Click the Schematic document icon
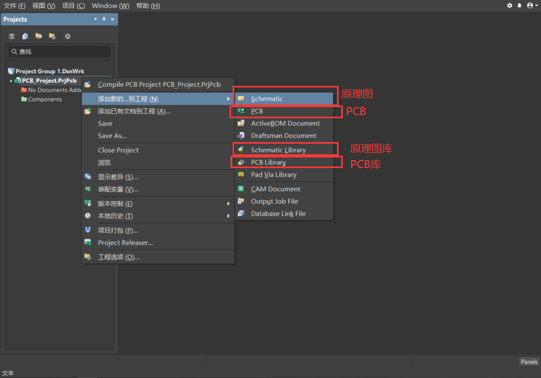 coord(241,99)
